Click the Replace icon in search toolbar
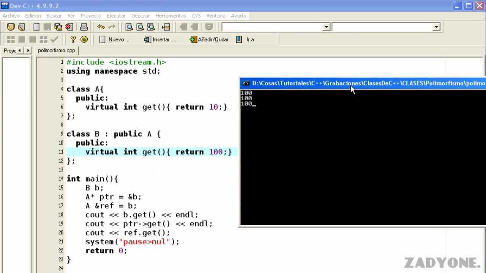This screenshot has width=486, height=273. pos(140,27)
